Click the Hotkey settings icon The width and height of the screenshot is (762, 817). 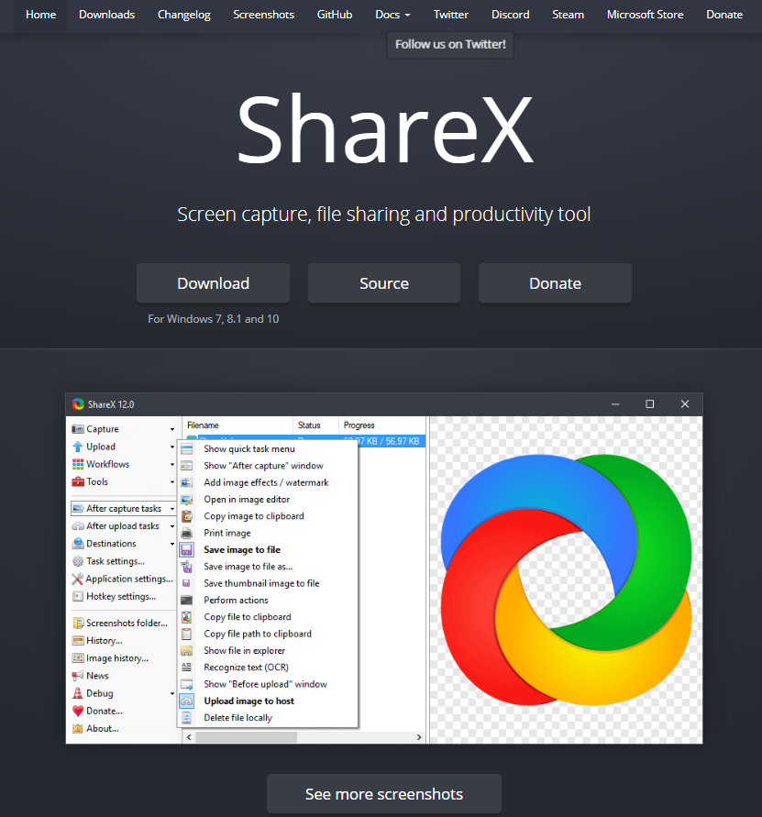[x=78, y=596]
